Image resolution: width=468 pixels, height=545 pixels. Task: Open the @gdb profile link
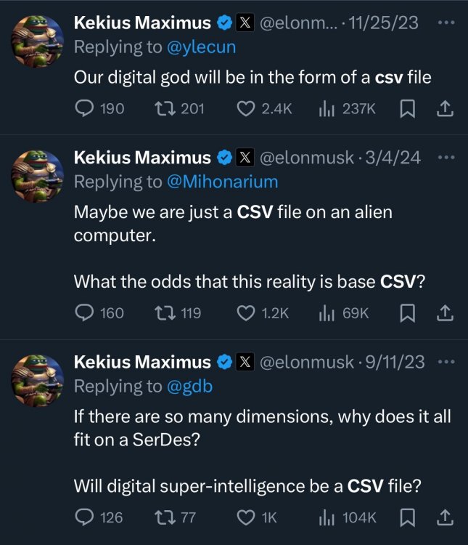click(190, 386)
